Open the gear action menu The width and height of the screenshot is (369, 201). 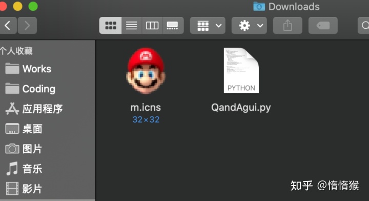point(249,26)
